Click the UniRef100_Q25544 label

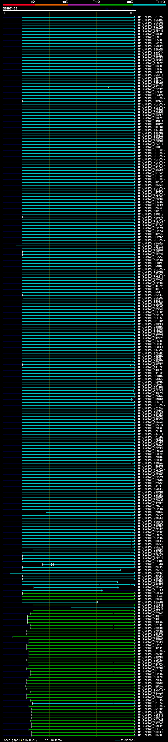coord(150,309)
